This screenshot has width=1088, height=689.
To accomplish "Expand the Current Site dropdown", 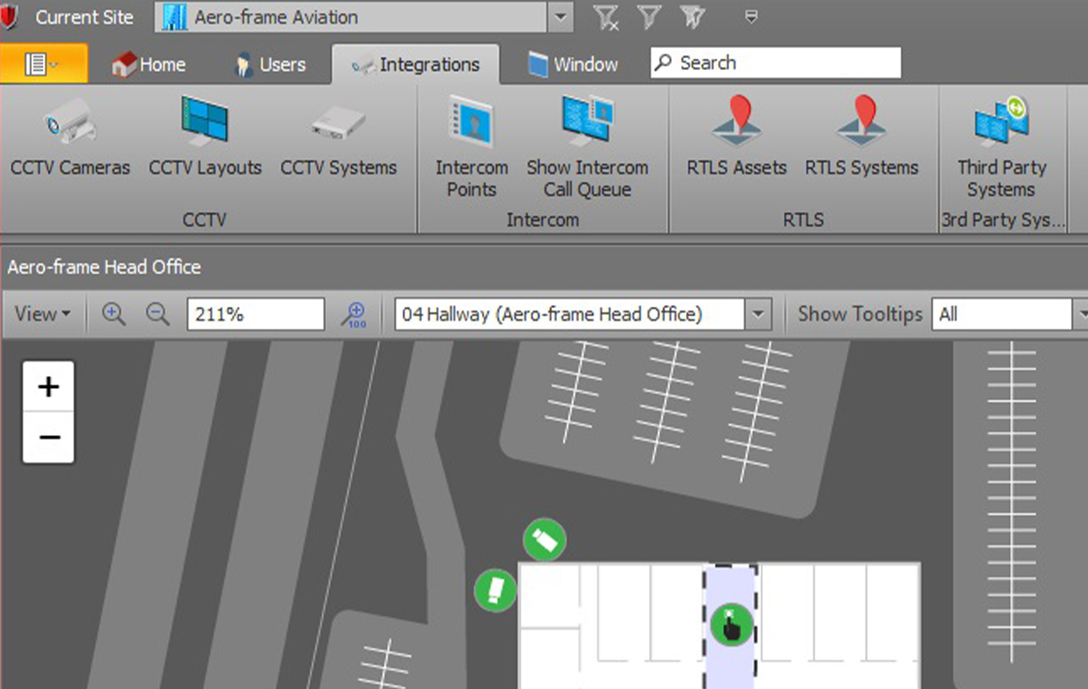I will click(560, 17).
